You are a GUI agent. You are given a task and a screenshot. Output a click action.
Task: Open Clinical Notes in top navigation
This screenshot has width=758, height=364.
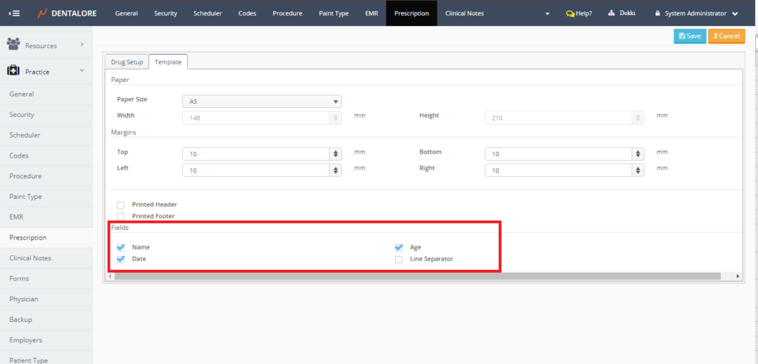[x=464, y=13]
